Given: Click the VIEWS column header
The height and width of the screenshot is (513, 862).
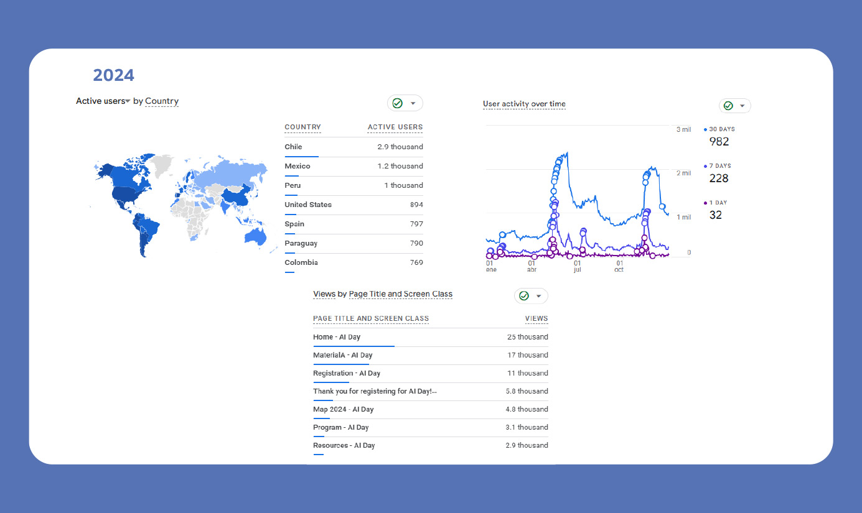Looking at the screenshot, I should tap(536, 318).
